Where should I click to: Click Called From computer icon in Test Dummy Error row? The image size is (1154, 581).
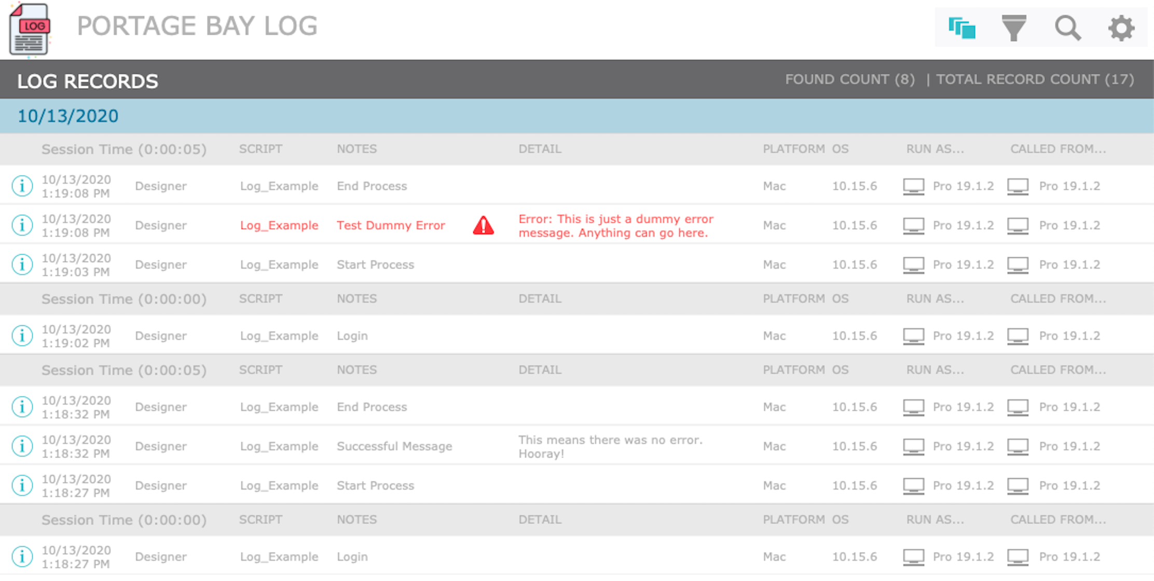[x=1018, y=226]
